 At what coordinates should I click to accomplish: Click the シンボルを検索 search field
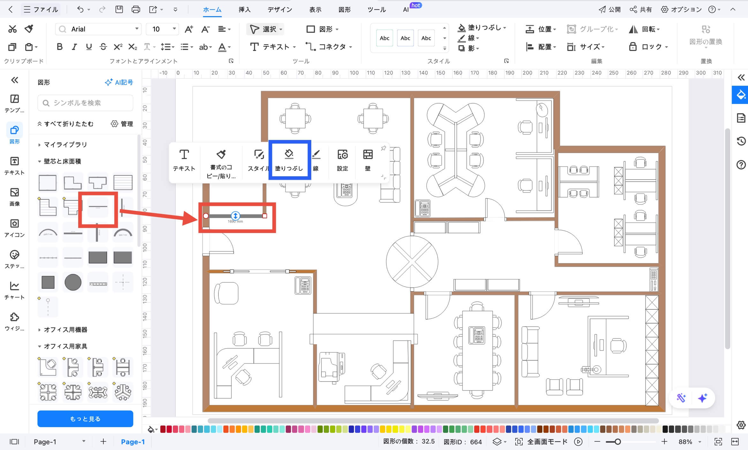(x=85, y=103)
